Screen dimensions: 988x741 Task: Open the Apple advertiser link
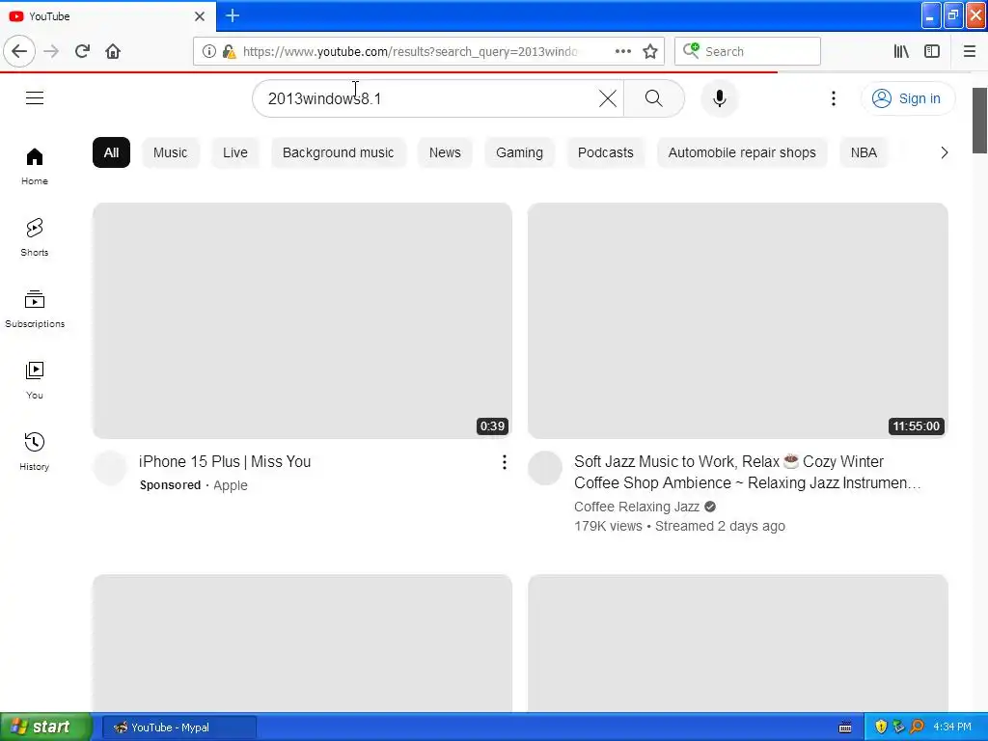tap(230, 485)
